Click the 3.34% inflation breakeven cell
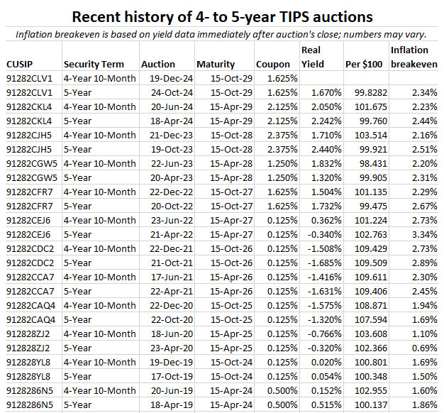Image resolution: width=444 pixels, height=413 pixels. pos(423,234)
